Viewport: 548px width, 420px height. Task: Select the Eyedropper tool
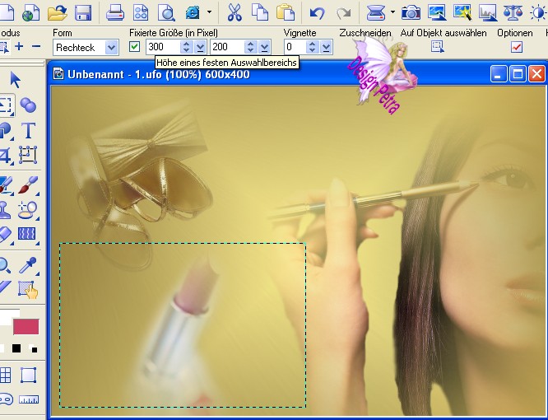click(x=28, y=265)
